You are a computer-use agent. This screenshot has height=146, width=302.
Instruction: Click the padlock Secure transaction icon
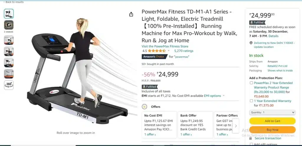[x=251, y=138]
